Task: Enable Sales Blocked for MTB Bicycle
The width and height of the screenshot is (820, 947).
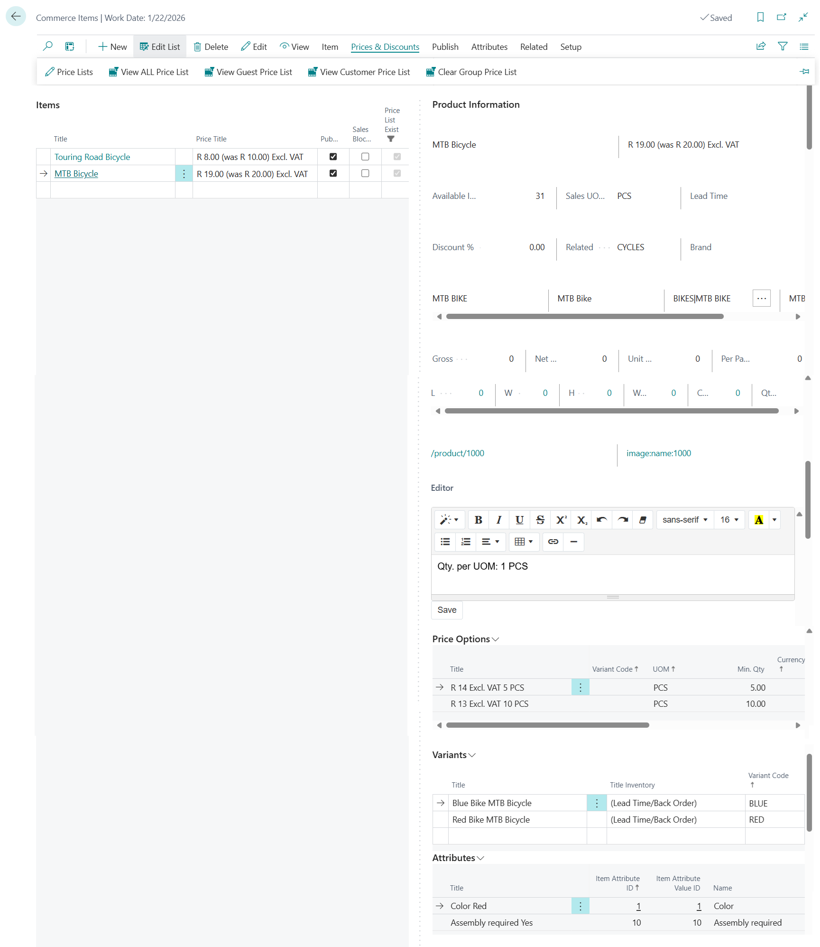Action: 365,173
